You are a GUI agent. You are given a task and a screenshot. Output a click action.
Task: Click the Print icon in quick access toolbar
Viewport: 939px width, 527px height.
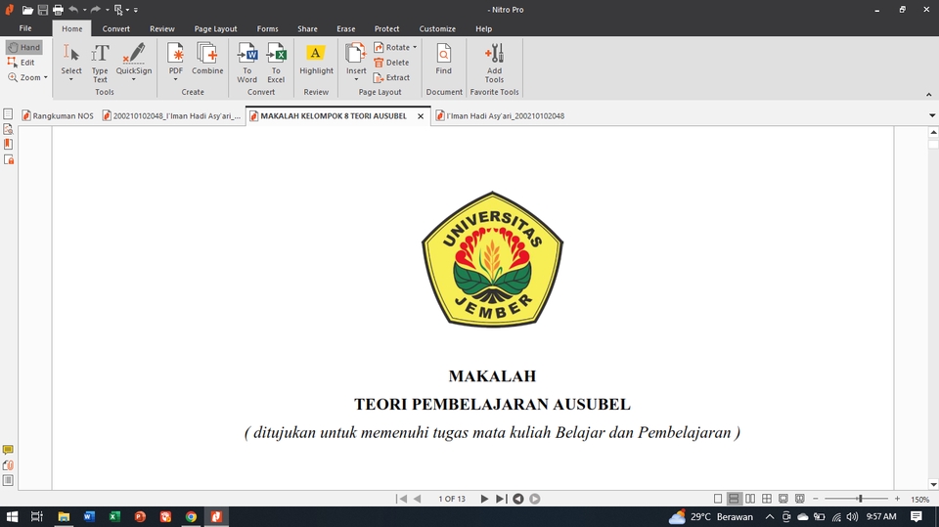click(x=58, y=10)
